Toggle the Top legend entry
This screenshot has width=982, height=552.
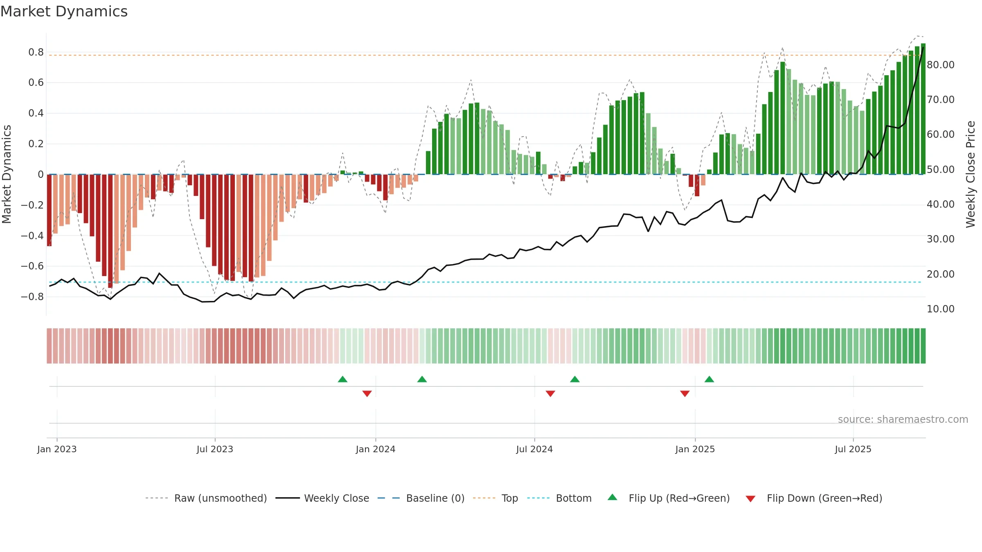tap(495, 498)
